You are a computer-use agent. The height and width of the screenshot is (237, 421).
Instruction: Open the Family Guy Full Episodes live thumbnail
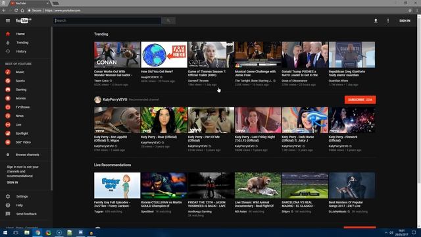(x=117, y=186)
